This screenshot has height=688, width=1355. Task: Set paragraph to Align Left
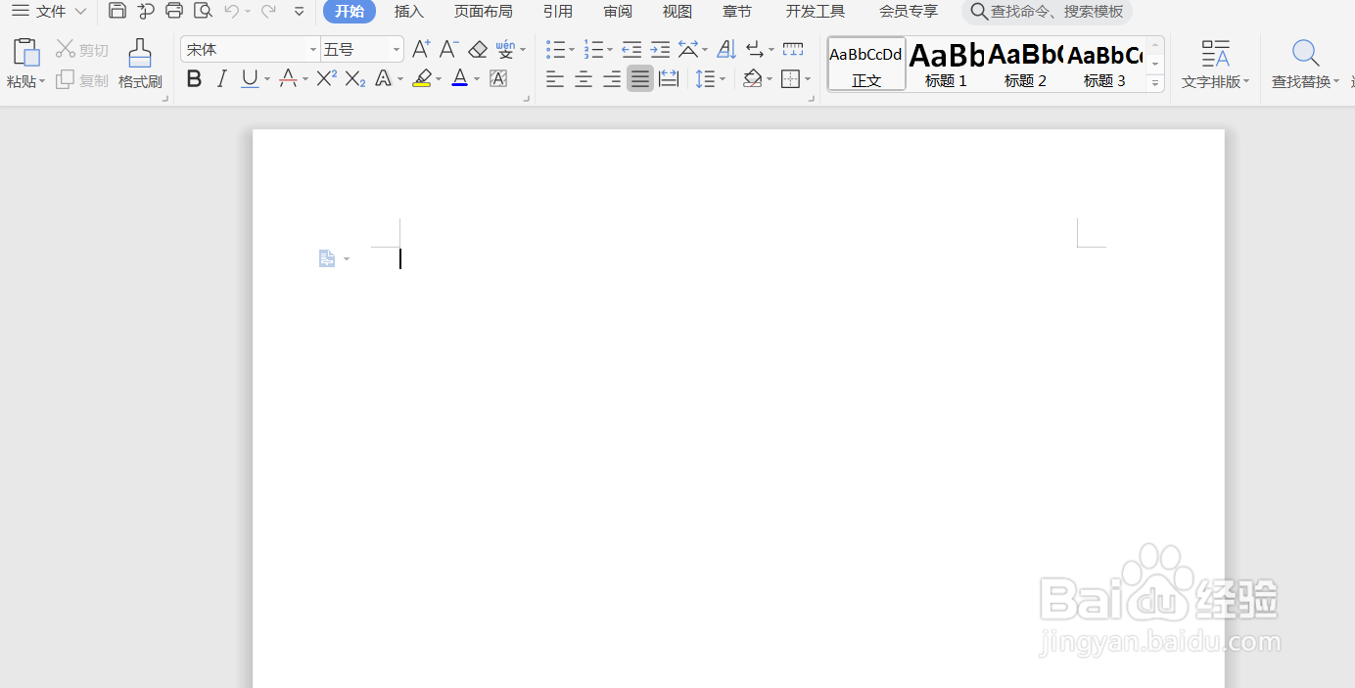point(555,79)
